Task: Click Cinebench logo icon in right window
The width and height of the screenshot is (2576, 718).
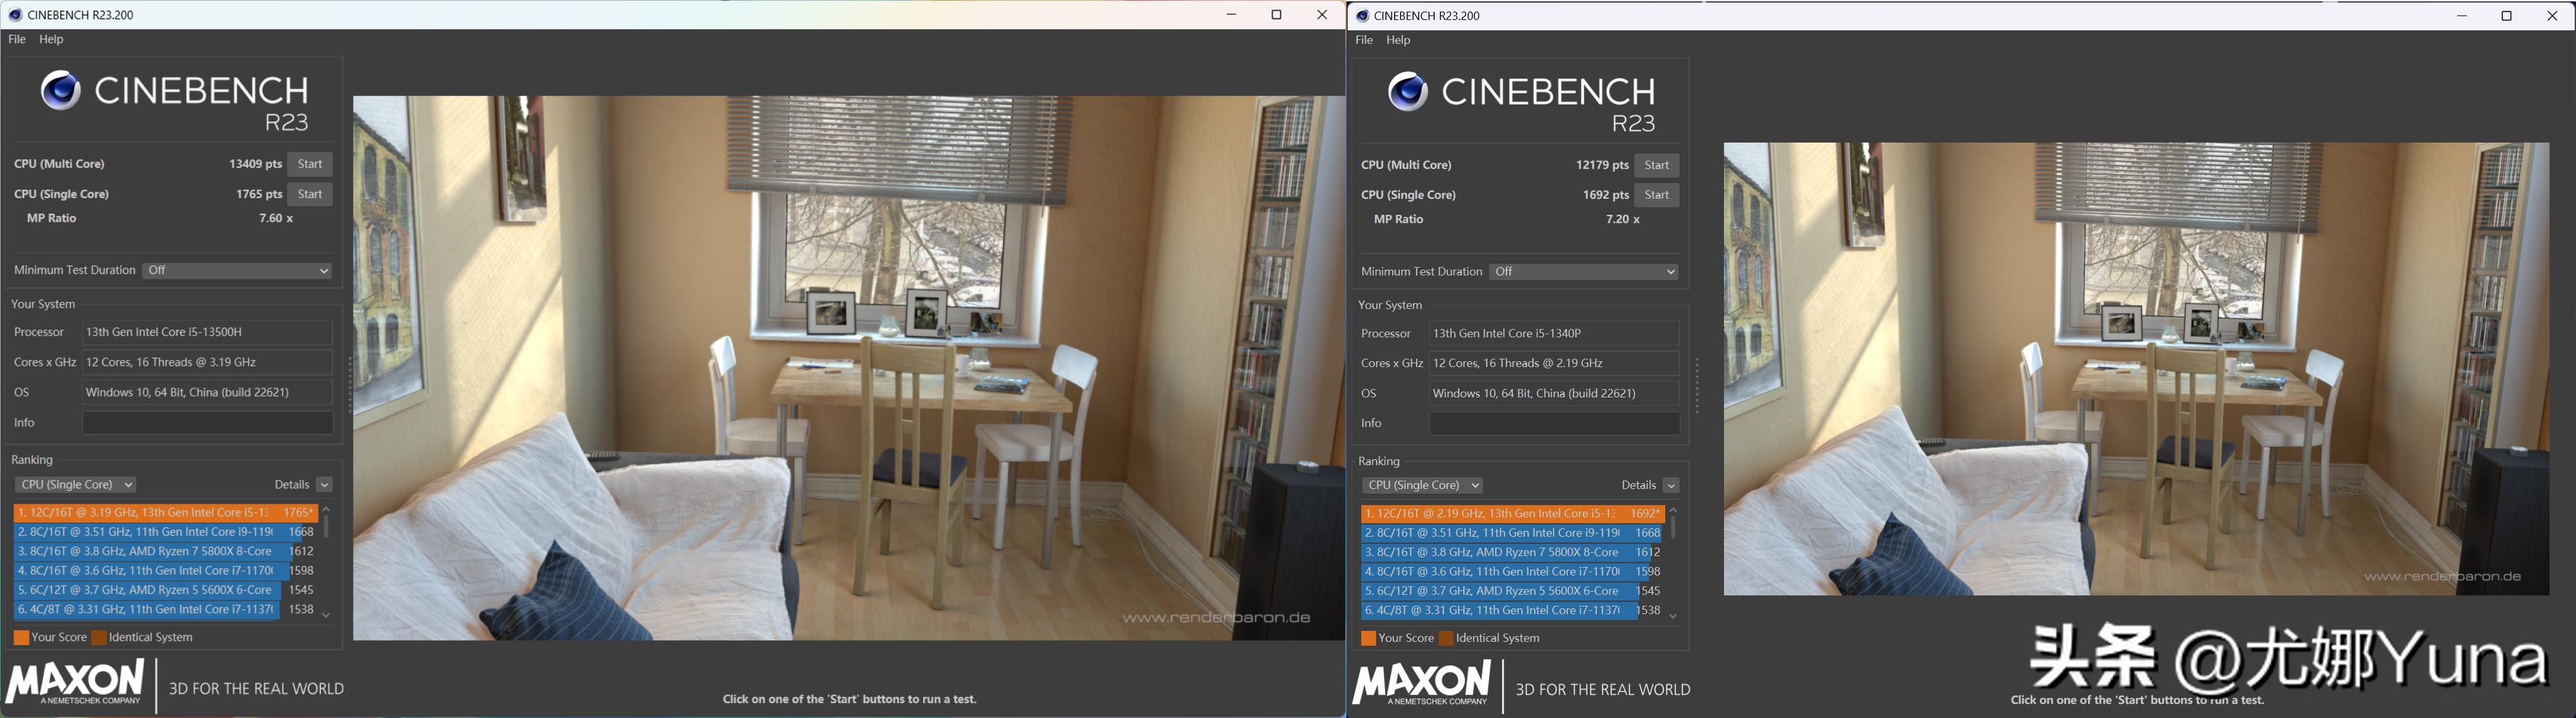Action: coord(1407,92)
